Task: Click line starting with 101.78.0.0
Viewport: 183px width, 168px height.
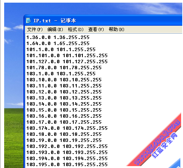Action: (x=64, y=68)
